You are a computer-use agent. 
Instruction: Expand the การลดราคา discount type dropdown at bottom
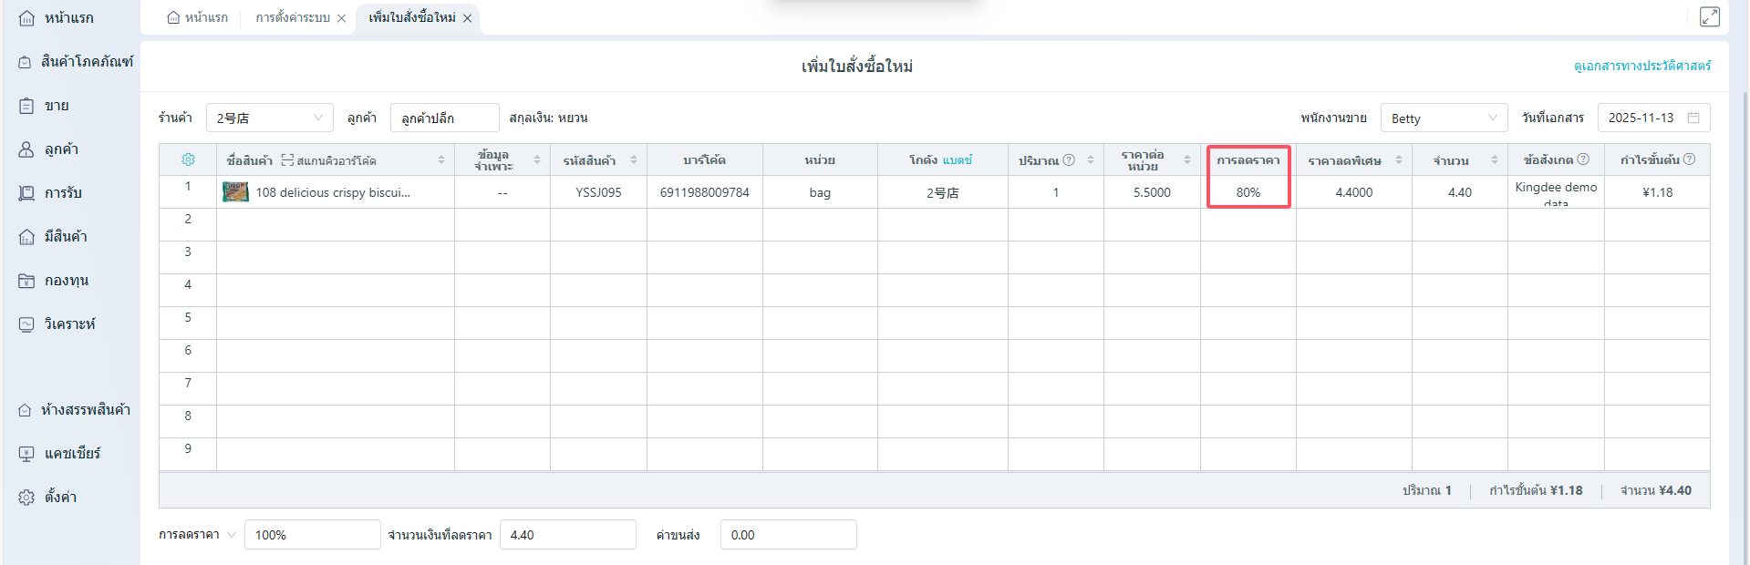point(231,535)
